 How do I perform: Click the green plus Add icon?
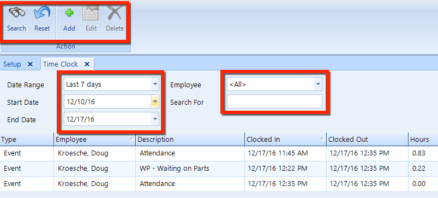pyautogui.click(x=69, y=13)
